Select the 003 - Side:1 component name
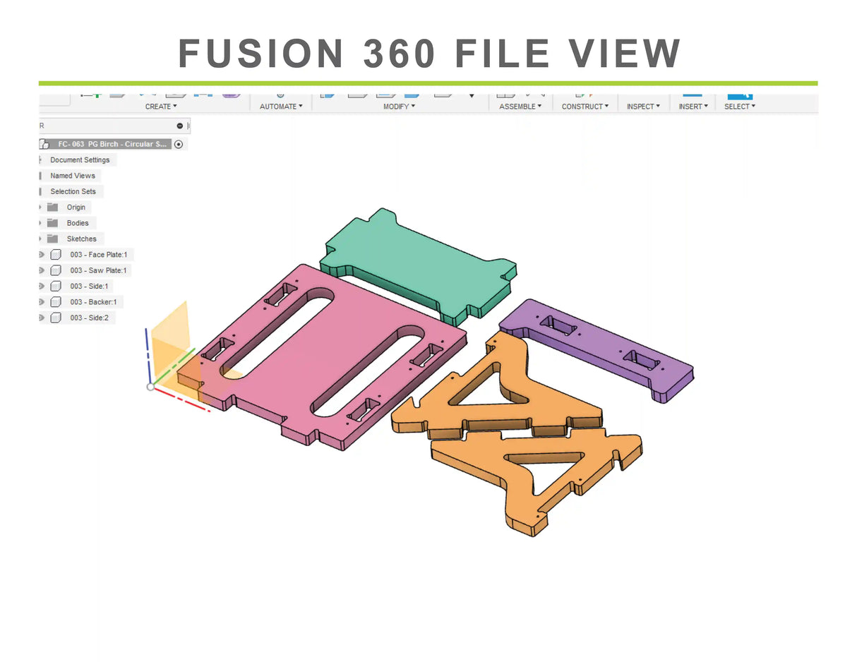The width and height of the screenshot is (857, 662). (89, 286)
